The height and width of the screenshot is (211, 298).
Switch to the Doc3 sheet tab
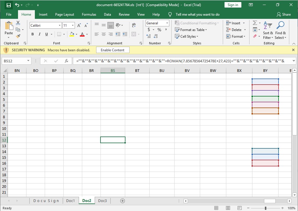tap(102, 201)
